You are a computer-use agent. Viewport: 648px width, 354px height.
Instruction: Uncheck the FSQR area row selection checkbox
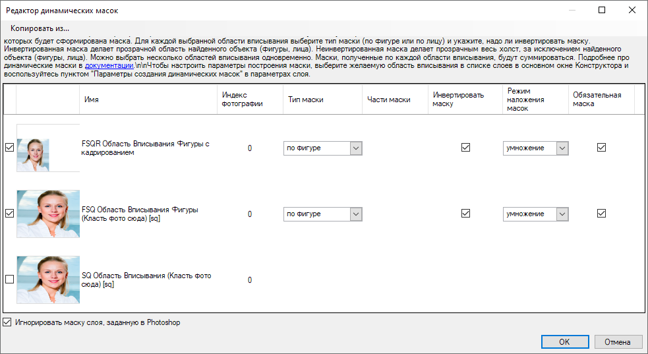pos(9,148)
